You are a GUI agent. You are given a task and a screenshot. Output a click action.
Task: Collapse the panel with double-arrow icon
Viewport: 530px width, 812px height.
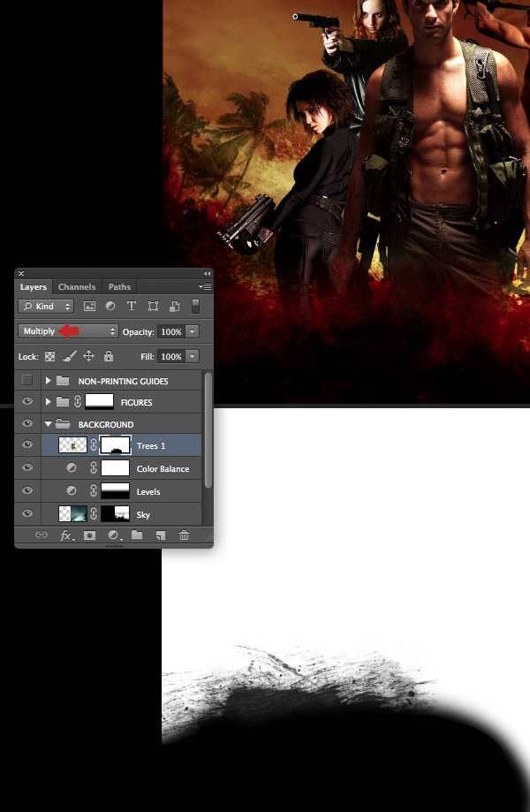pyautogui.click(x=207, y=273)
